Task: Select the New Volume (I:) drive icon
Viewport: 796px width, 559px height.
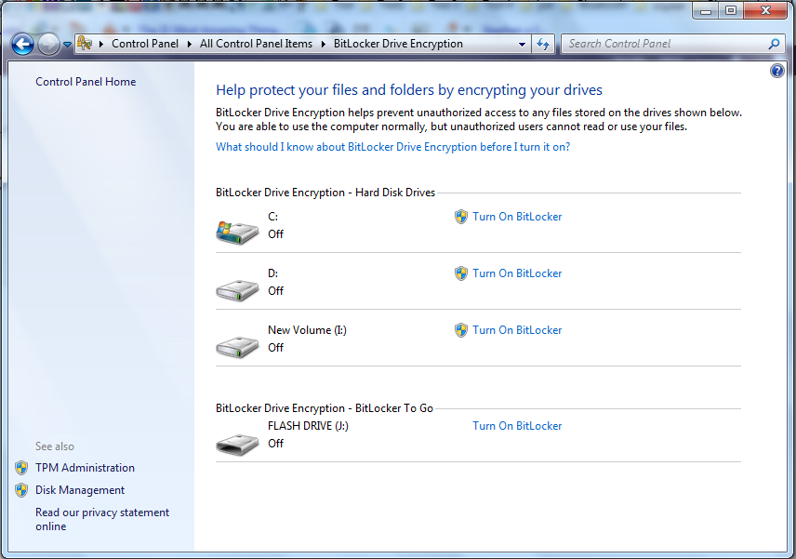Action: [x=237, y=347]
